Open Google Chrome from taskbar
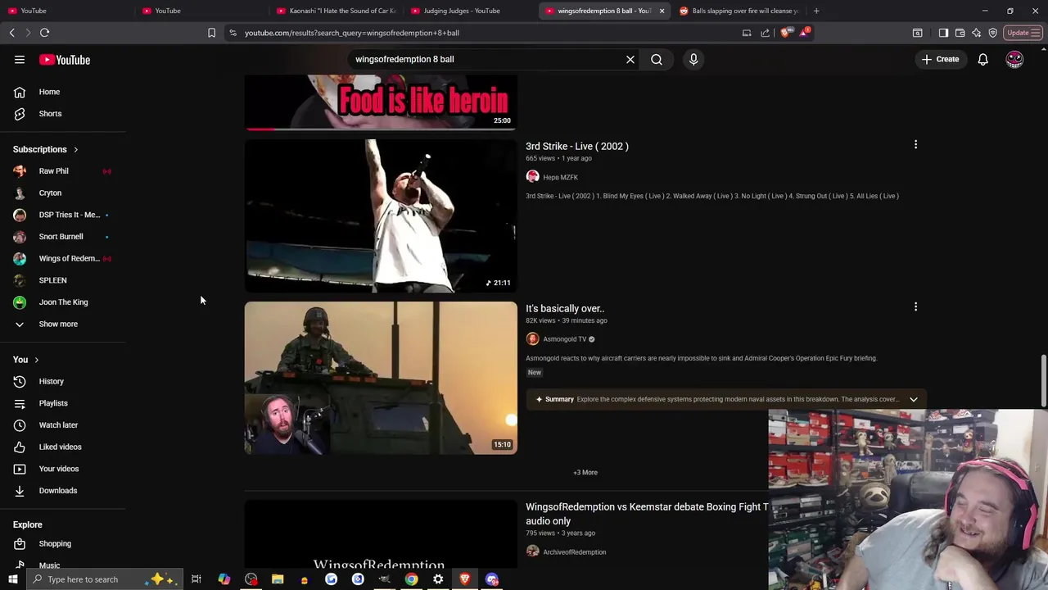Screen dimensions: 1048x590 411,579
